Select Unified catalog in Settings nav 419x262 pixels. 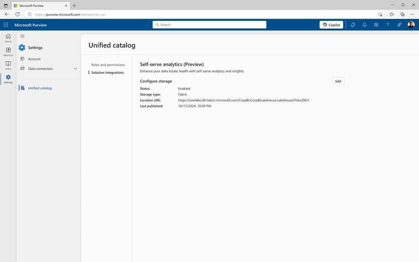pyautogui.click(x=40, y=88)
